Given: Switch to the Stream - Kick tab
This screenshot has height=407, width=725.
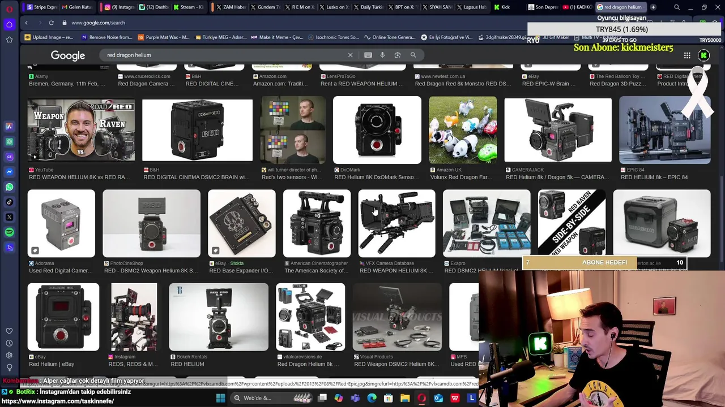Looking at the screenshot, I should tap(189, 7).
